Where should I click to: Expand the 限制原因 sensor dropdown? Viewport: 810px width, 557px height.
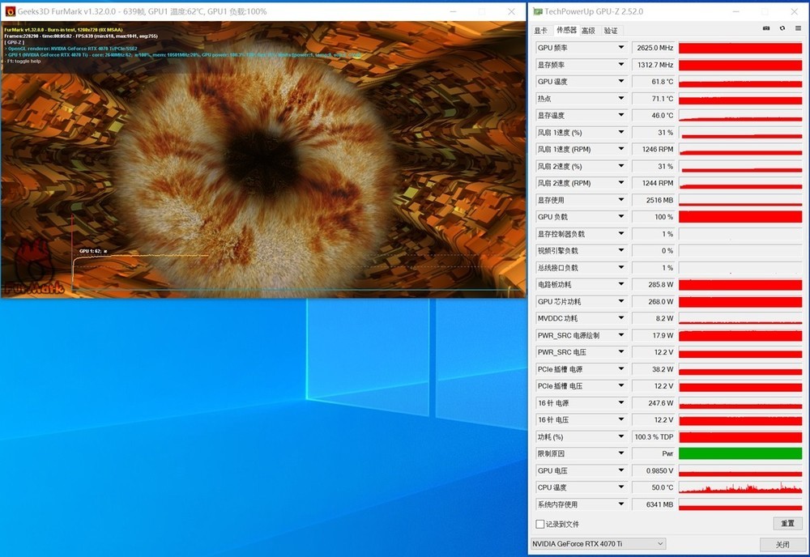pyautogui.click(x=621, y=453)
